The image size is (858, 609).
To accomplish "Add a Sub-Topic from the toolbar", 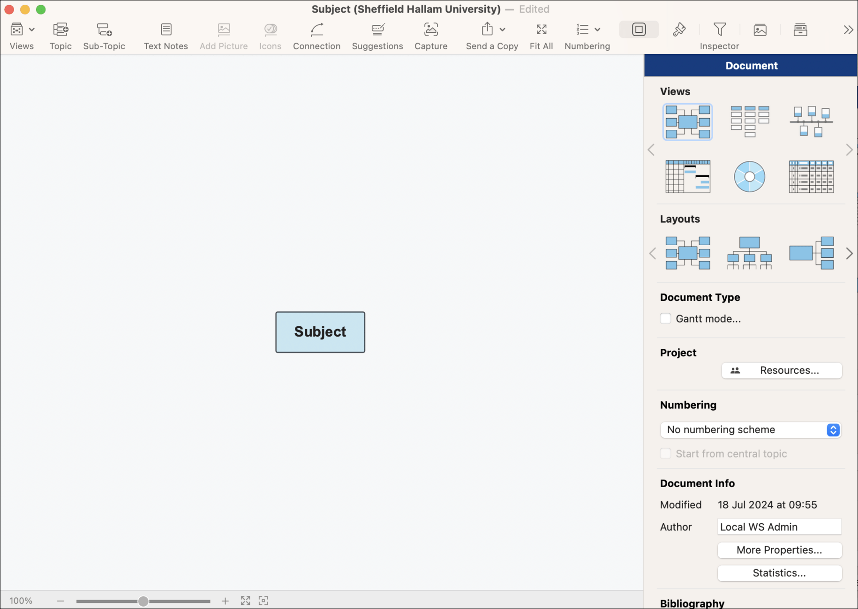I will click(104, 30).
